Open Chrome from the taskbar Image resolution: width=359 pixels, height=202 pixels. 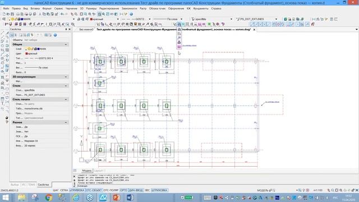point(49,198)
